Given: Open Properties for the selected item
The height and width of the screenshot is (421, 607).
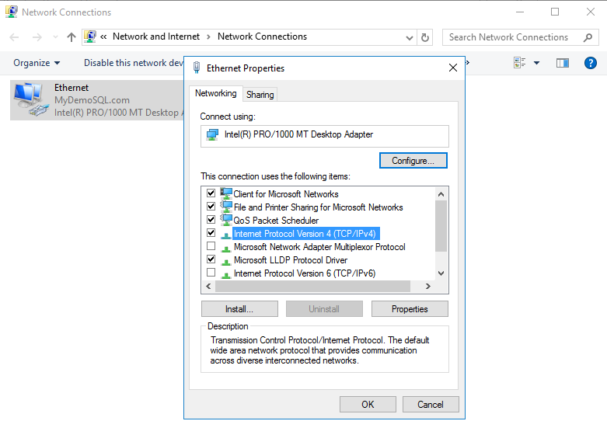Looking at the screenshot, I should pos(410,308).
